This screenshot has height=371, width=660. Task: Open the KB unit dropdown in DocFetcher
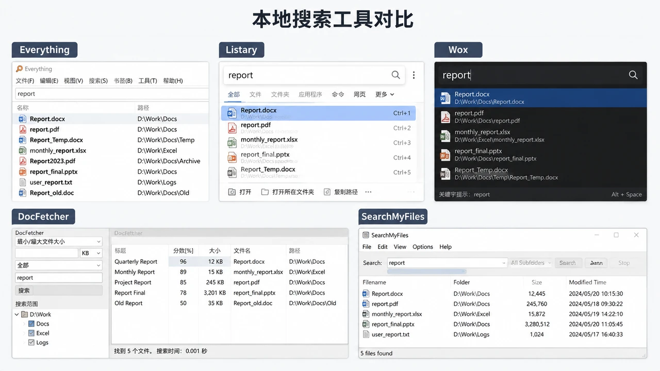tap(91, 254)
